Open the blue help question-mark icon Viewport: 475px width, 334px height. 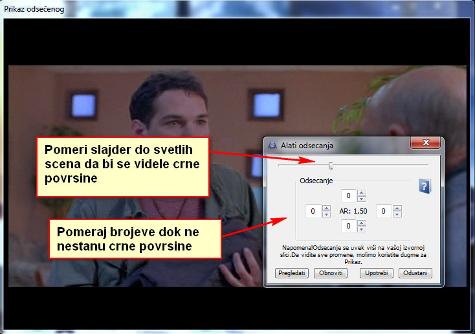click(x=425, y=186)
